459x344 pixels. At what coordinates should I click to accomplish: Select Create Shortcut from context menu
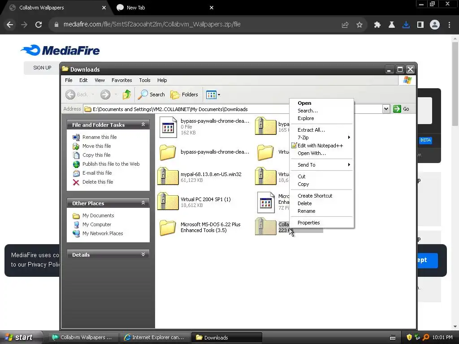coord(321,196)
